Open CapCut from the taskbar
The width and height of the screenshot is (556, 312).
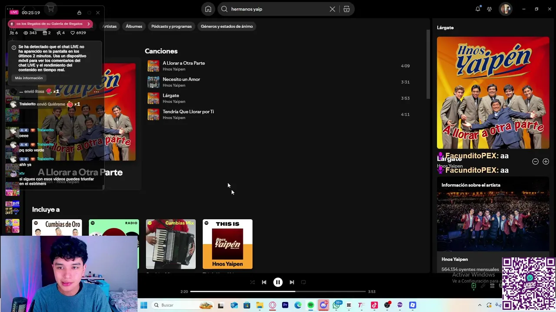349,305
